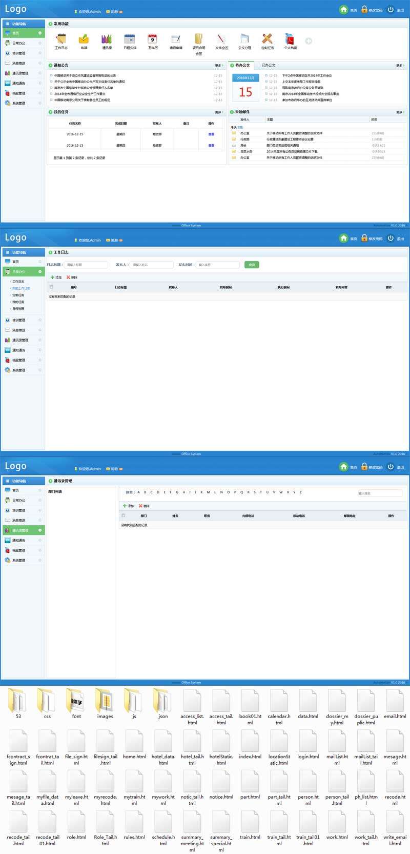Switch to the 已办公文 tab
Image resolution: width=410 pixels, height=854 pixels.
coord(269,66)
